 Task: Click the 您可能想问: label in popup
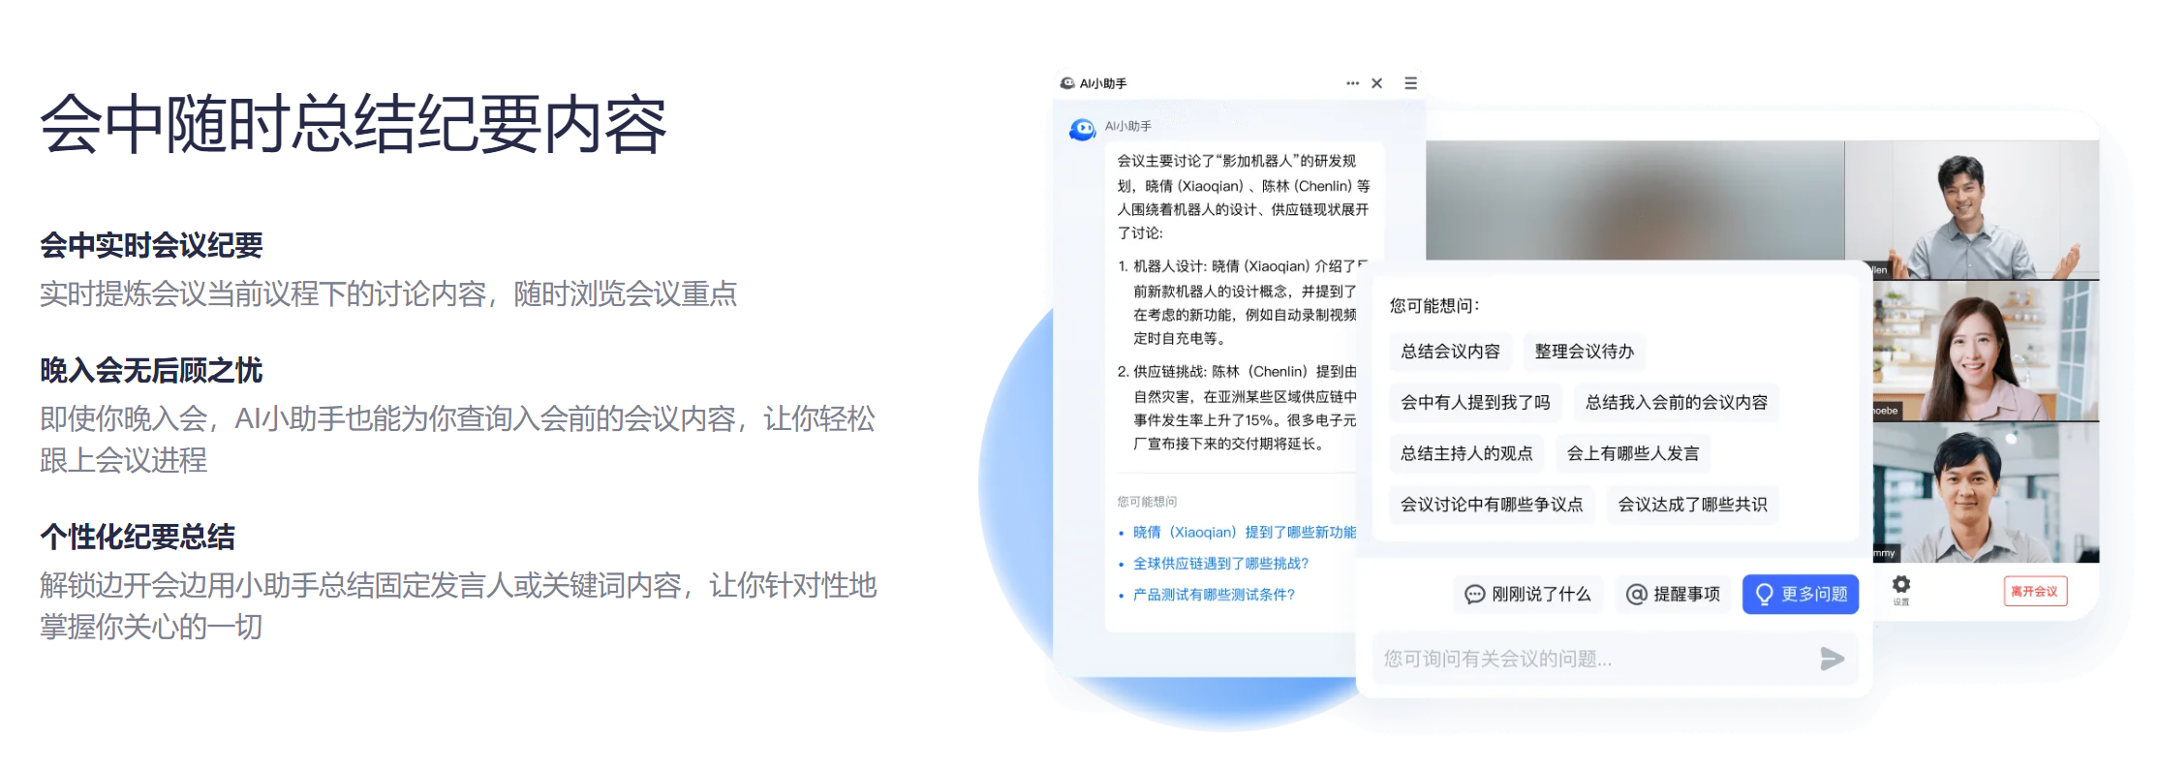point(1434,306)
